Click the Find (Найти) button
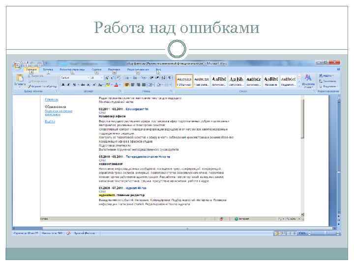Viewport: 354px width, 266px height. click(325, 75)
